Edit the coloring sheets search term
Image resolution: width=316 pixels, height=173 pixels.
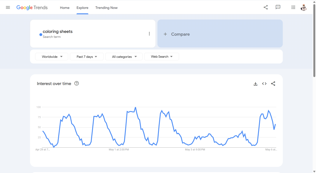[57, 31]
